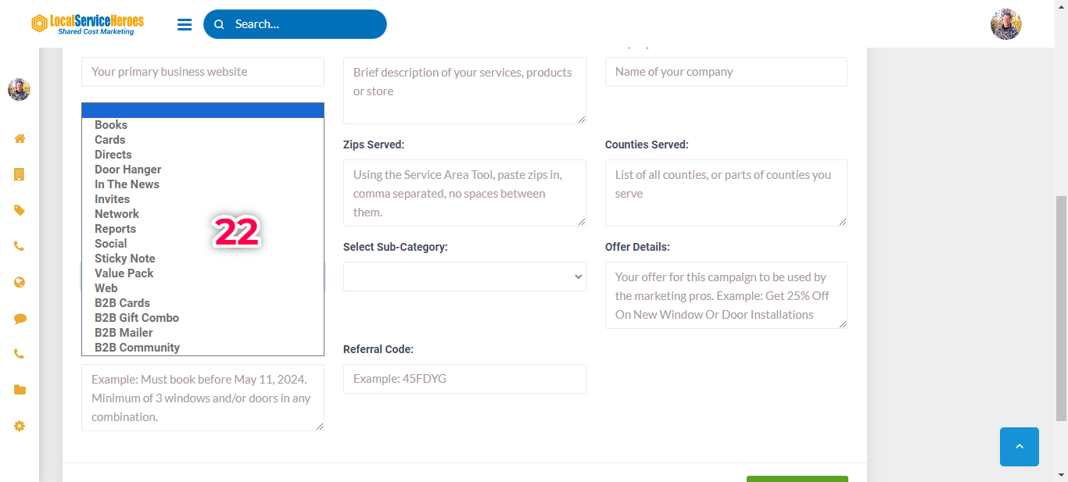Focus the Search box in header
Viewport: 1068px width, 482px height.
305,24
